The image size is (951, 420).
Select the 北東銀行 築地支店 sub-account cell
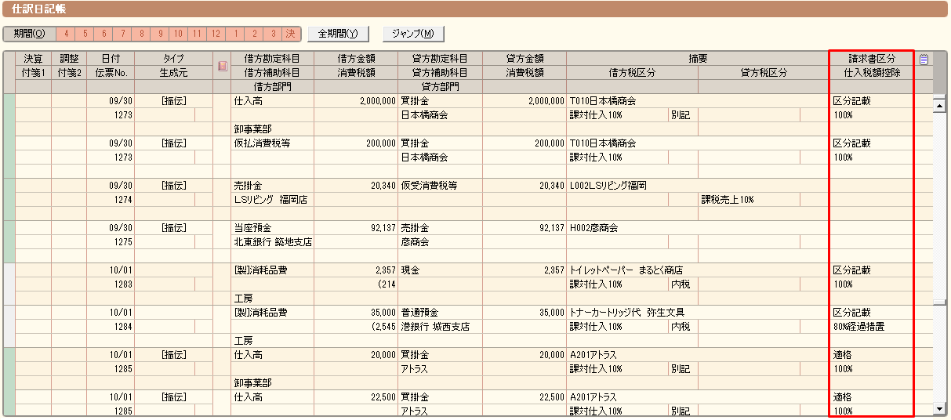point(272,242)
